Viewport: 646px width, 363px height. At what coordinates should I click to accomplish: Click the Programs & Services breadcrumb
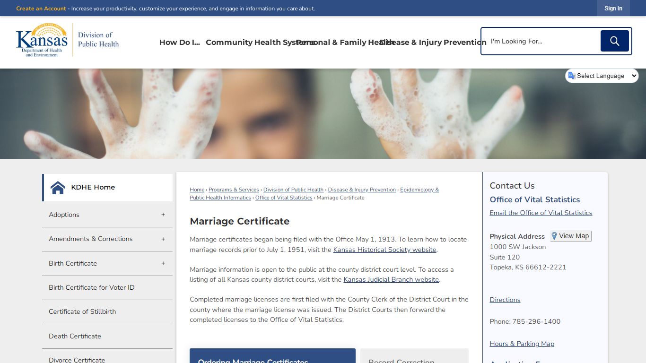click(x=234, y=190)
